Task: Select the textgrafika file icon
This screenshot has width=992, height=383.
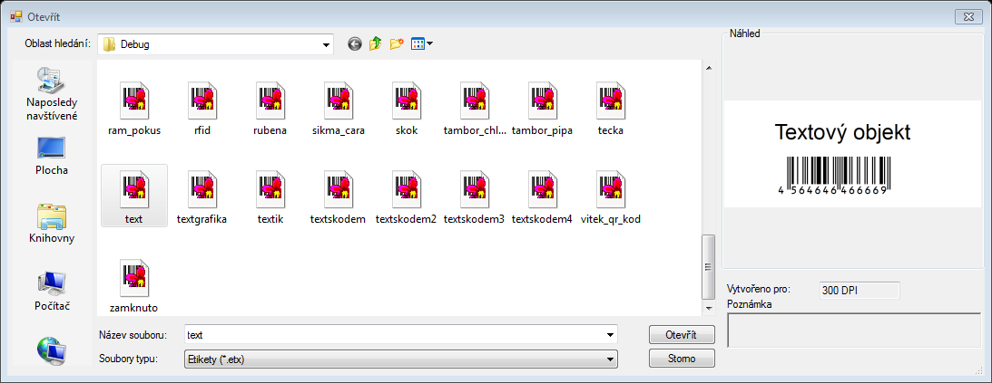Action: 202,187
